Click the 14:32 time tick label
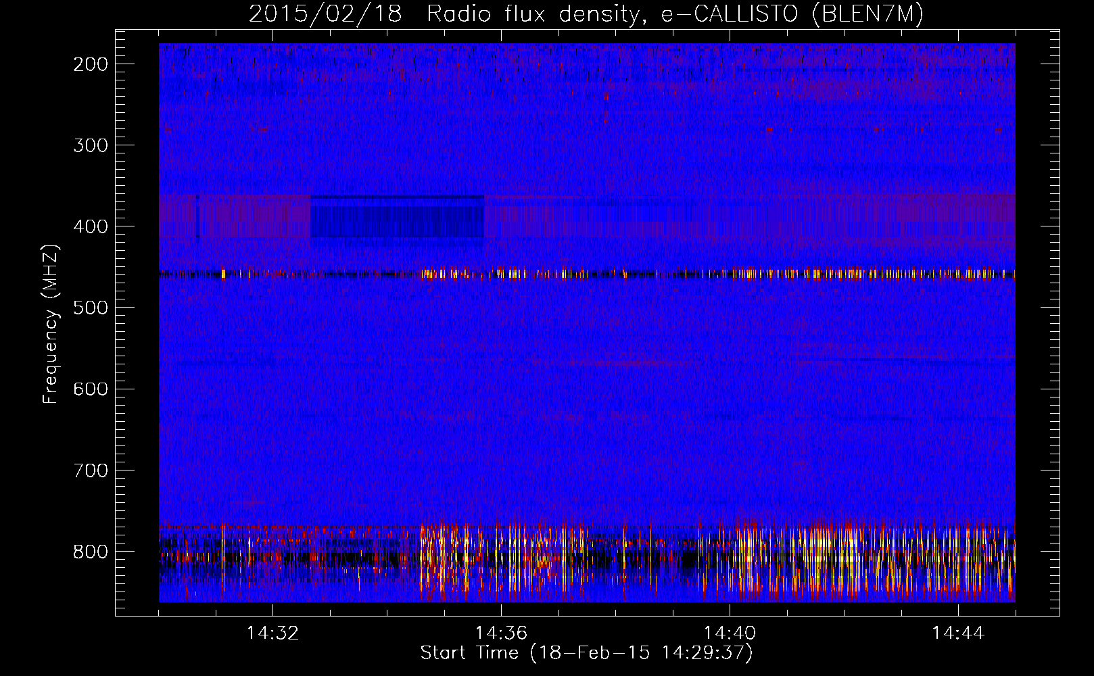The height and width of the screenshot is (676, 1094). point(272,633)
